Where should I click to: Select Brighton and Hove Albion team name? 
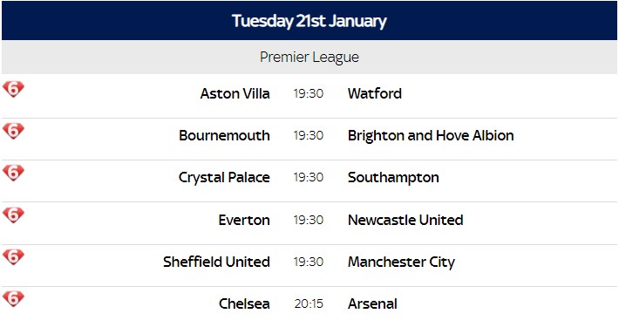[431, 135]
